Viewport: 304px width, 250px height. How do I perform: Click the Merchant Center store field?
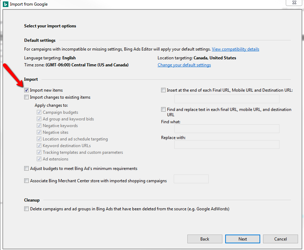click(191, 179)
